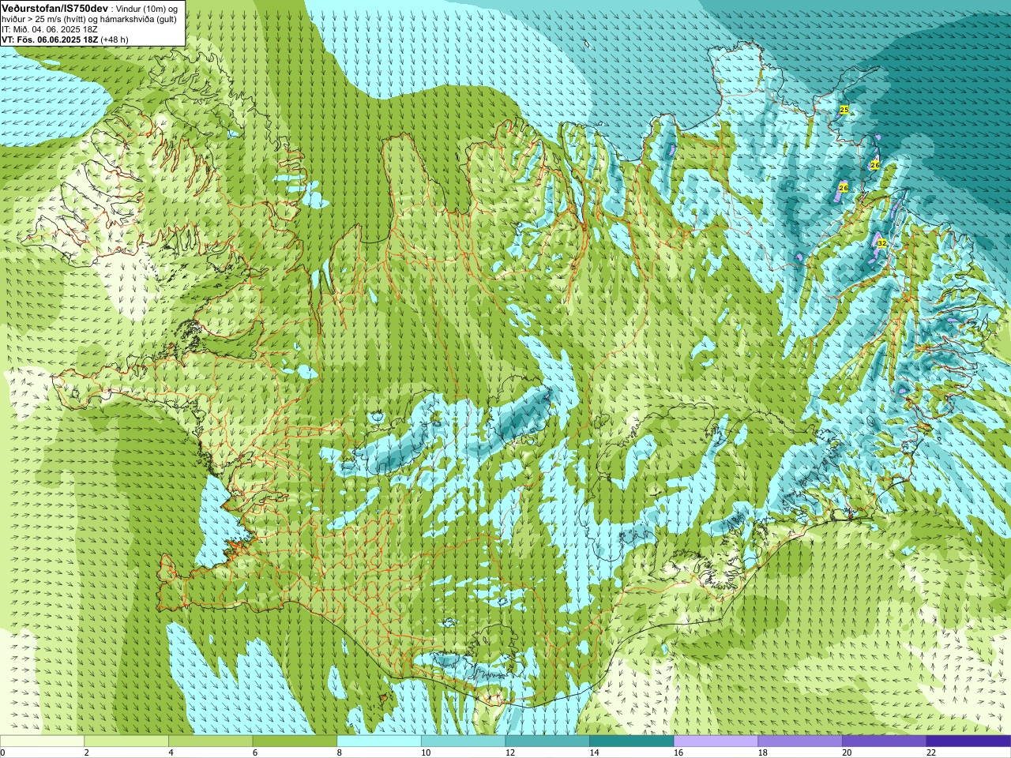Image resolution: width=1011 pixels, height=758 pixels.
Task: Click the legend tick label "20"
Action: click(848, 752)
